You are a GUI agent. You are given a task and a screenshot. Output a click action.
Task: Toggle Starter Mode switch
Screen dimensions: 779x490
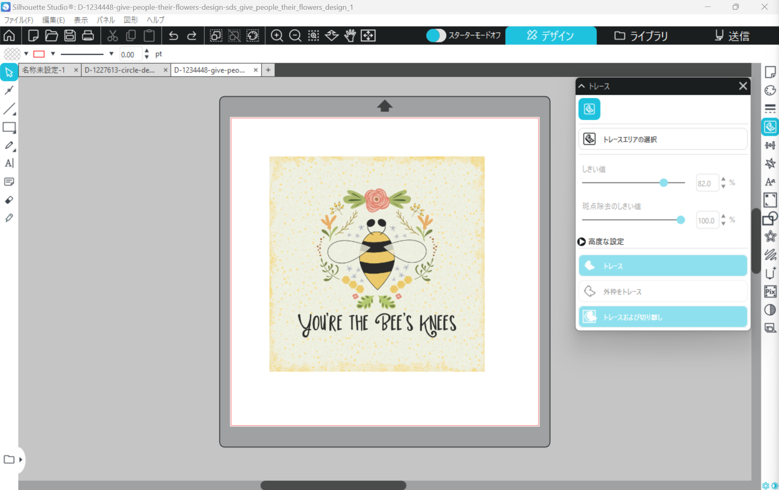click(x=436, y=36)
